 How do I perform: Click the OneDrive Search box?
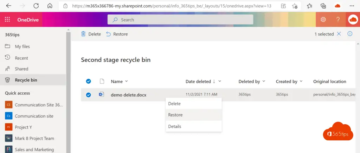180,20
